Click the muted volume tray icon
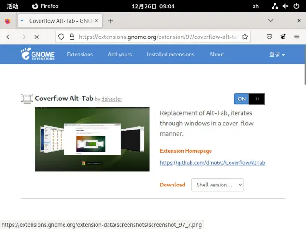 click(x=286, y=6)
